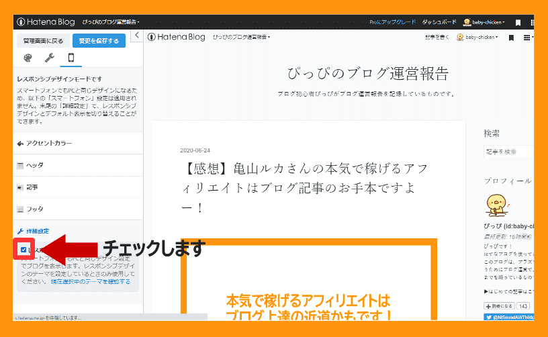Click the chick avatar in preview header

[x=460, y=38]
